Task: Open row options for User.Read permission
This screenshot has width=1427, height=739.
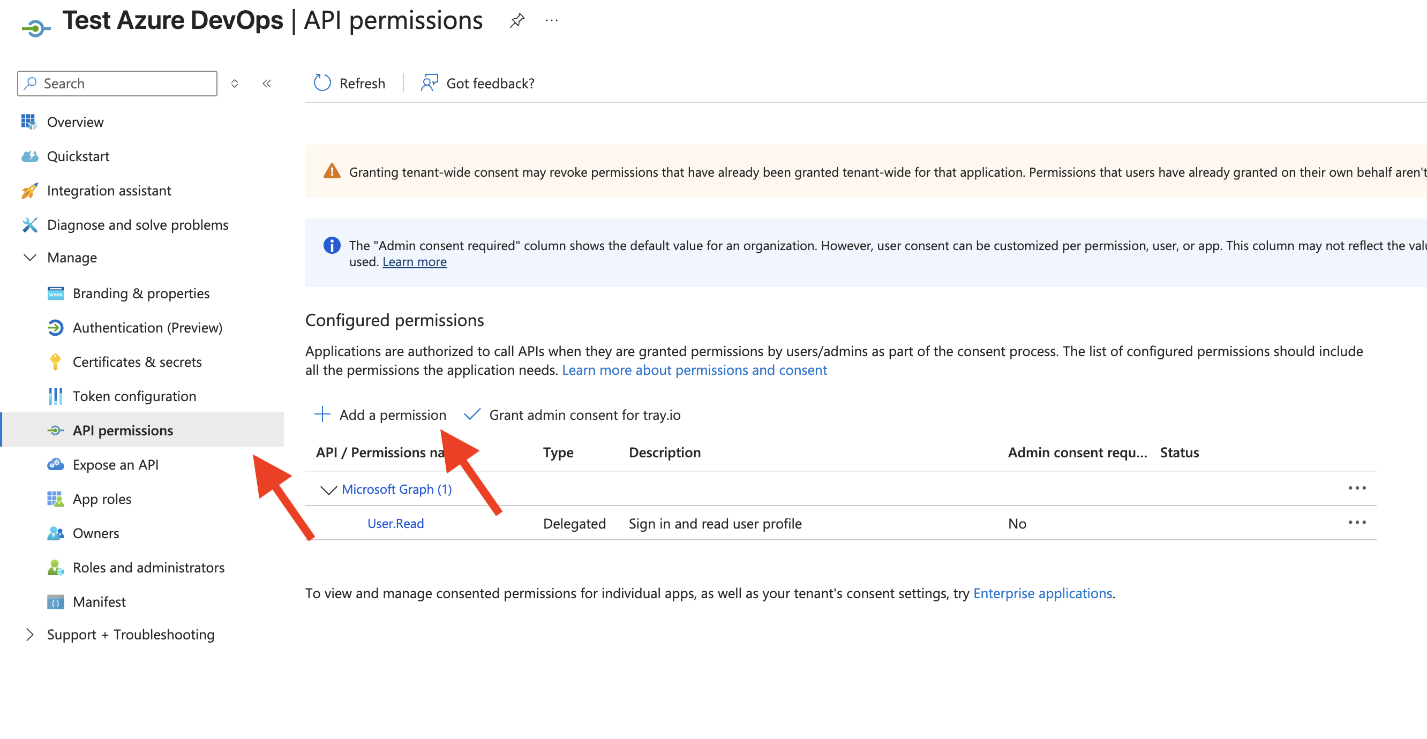Action: click(1358, 523)
